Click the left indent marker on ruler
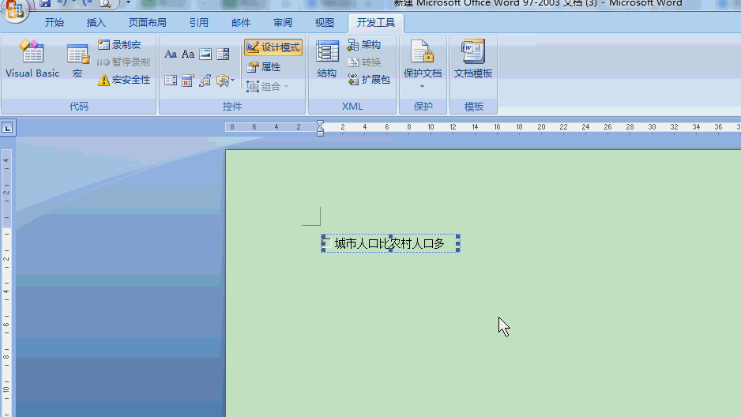Viewport: 741px width, 417px height. coord(321,133)
